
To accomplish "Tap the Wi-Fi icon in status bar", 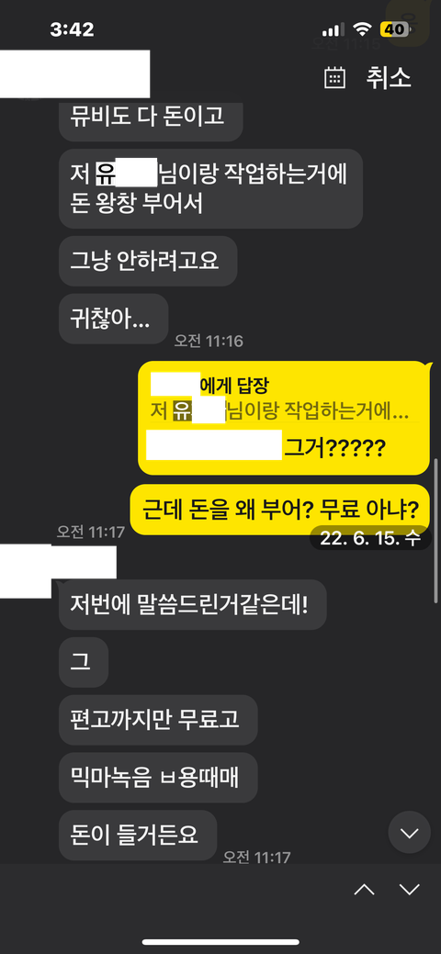I will tap(362, 29).
